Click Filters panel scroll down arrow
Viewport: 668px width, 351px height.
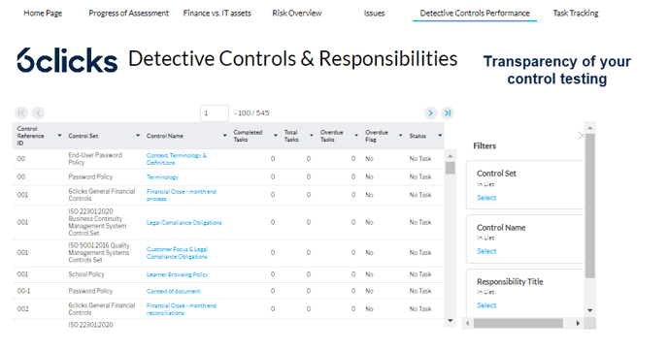pyautogui.click(x=589, y=310)
